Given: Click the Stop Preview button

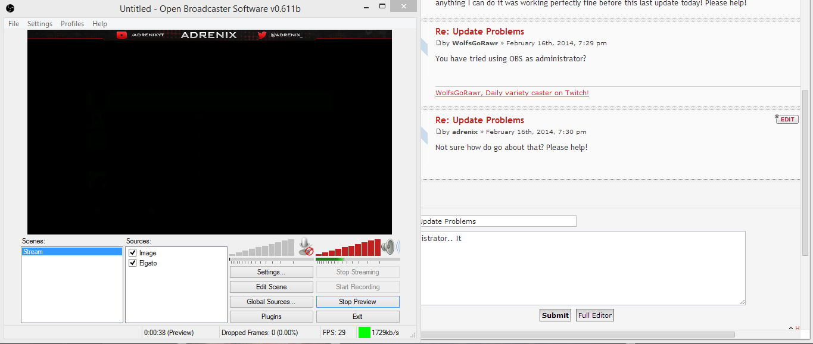Looking at the screenshot, I should coord(358,302).
